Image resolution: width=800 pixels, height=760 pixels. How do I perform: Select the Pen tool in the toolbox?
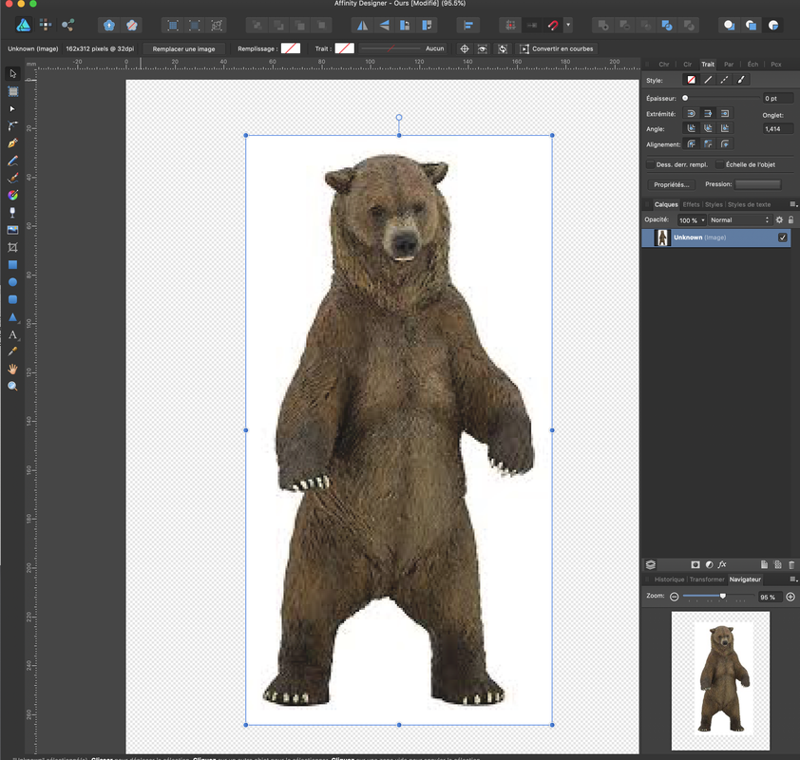pyautogui.click(x=13, y=142)
